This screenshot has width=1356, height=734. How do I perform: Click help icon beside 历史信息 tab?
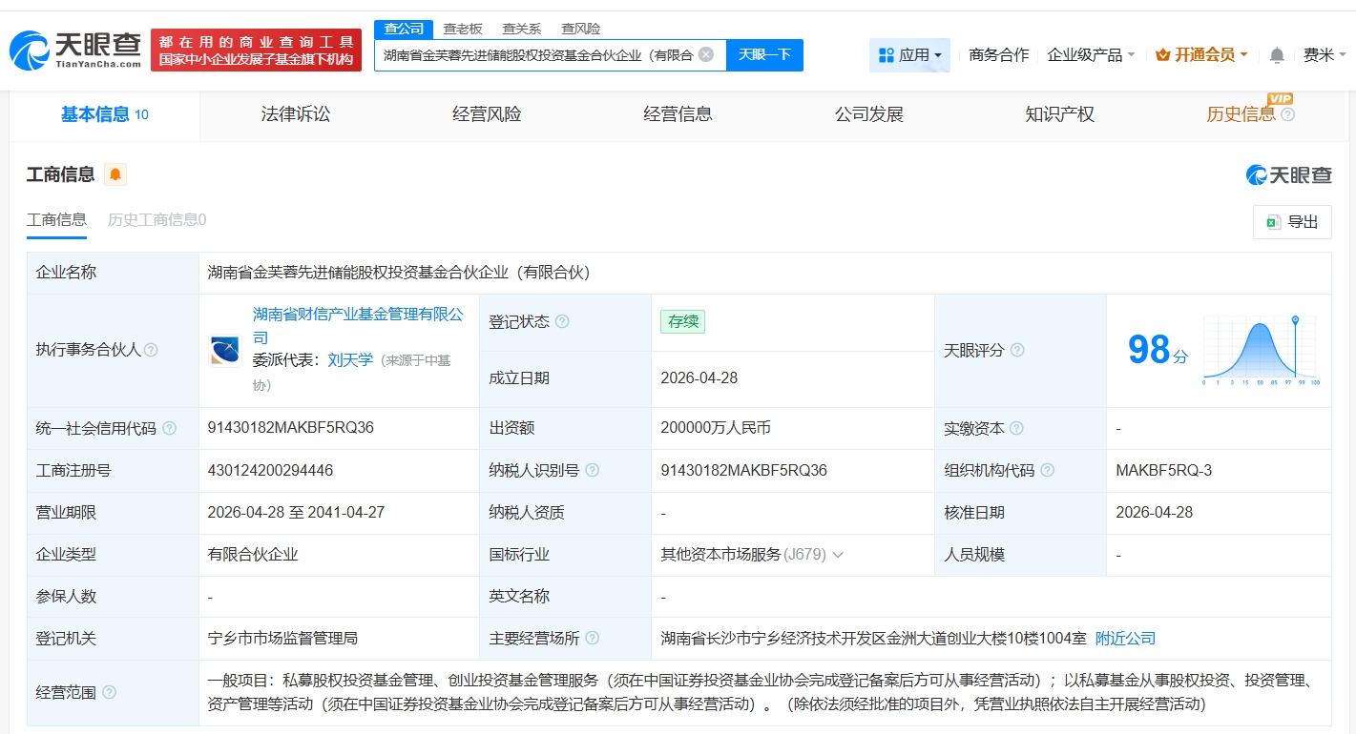[x=1288, y=114]
